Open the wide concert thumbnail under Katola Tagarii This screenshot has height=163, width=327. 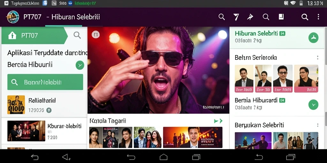193,138
